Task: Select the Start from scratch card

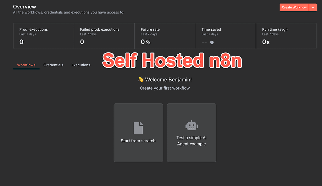Action: (x=138, y=133)
